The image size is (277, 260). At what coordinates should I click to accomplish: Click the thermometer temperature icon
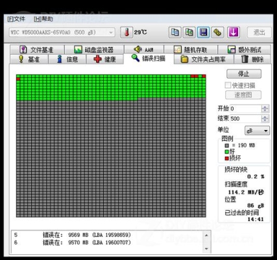pos(126,32)
